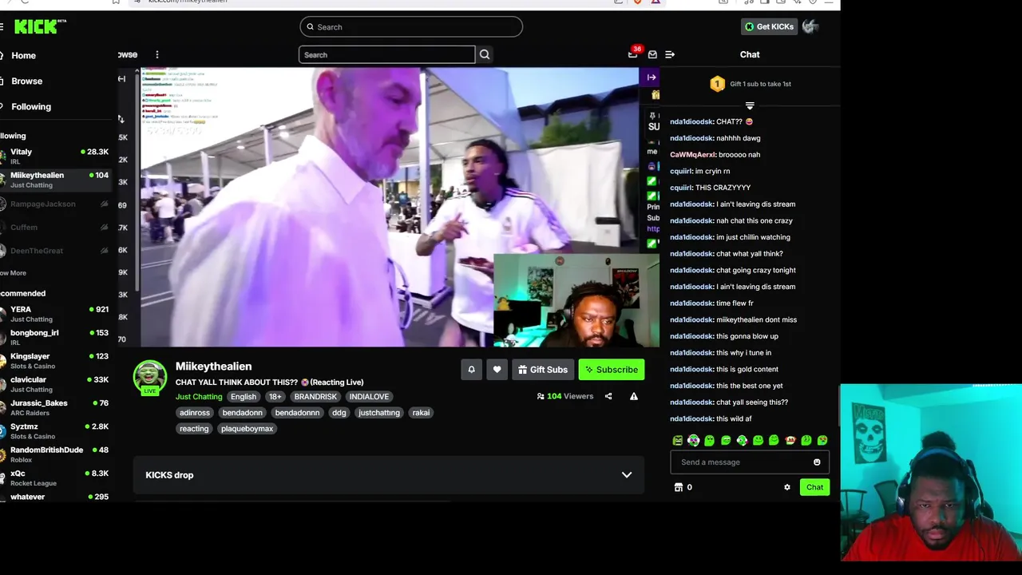Expand the KICKS drop section

[x=627, y=475]
